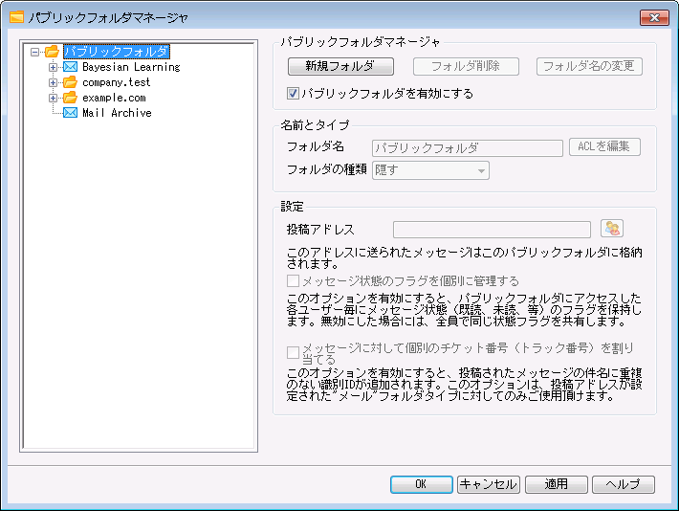Click the company.test folder icon
This screenshot has width=679, height=511.
pos(70,82)
